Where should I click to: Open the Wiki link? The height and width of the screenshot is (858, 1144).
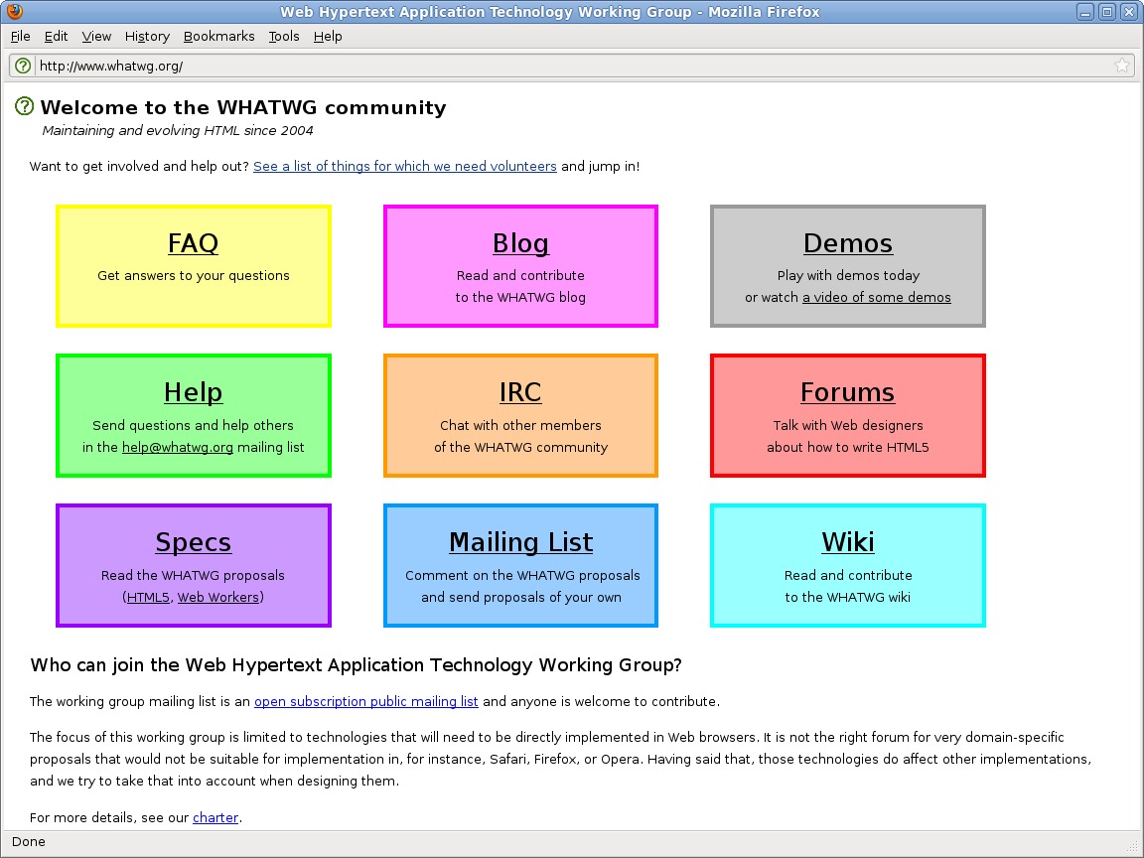click(x=847, y=542)
